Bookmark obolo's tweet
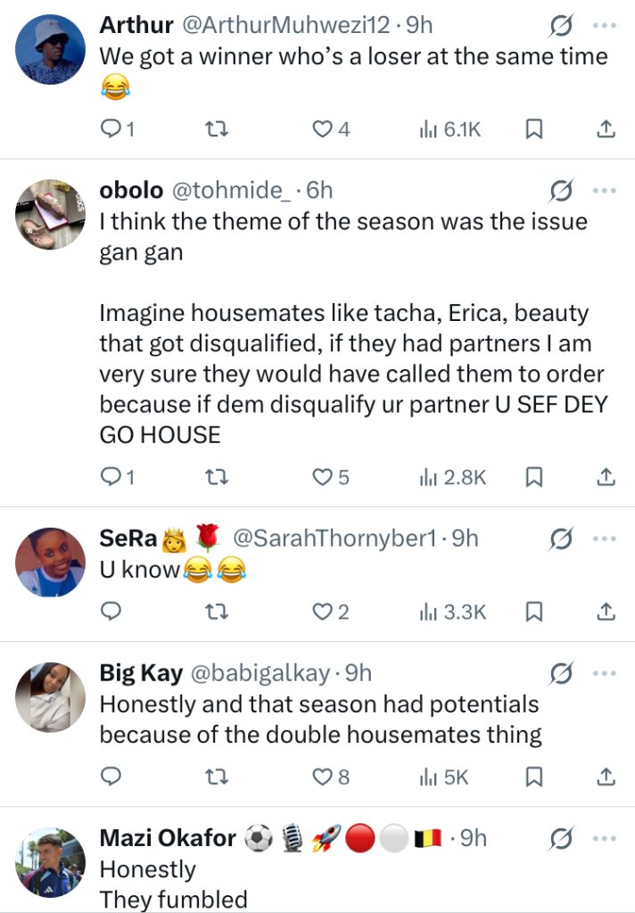 tap(533, 478)
